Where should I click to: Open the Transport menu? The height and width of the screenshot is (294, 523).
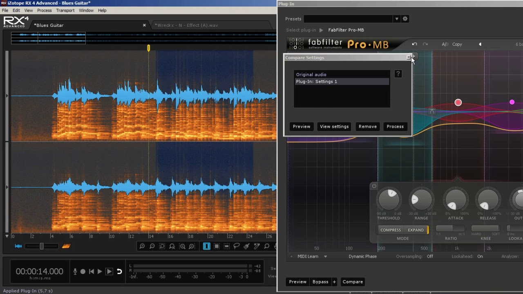click(65, 10)
